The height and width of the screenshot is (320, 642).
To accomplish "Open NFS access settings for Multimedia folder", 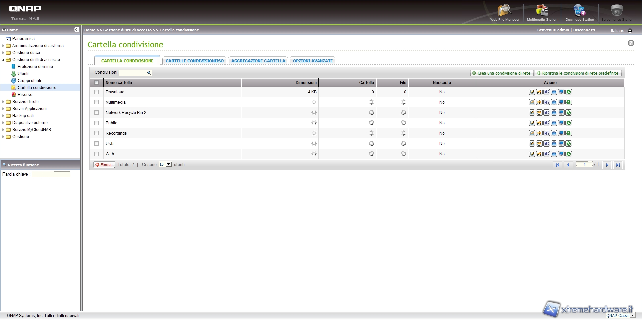I will [x=547, y=102].
